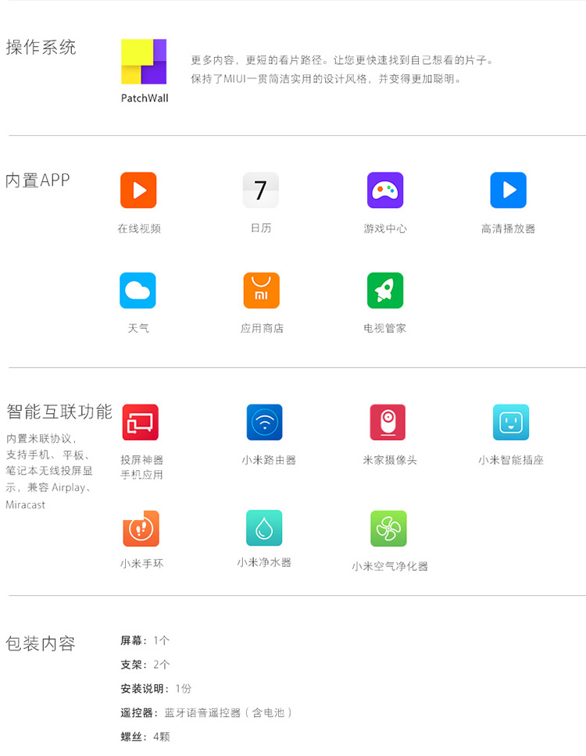Screen dimensions: 586x756
Task: Choose the 小米智能插座 socket icon
Action: pos(511,423)
